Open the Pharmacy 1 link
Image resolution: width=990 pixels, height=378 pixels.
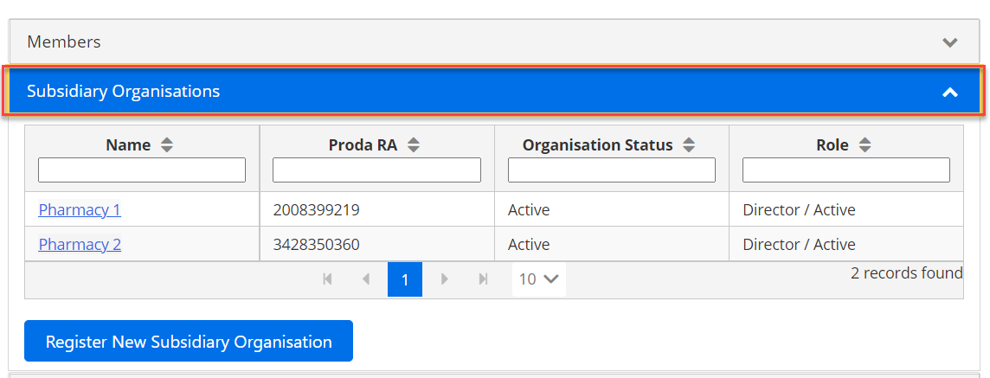click(80, 209)
